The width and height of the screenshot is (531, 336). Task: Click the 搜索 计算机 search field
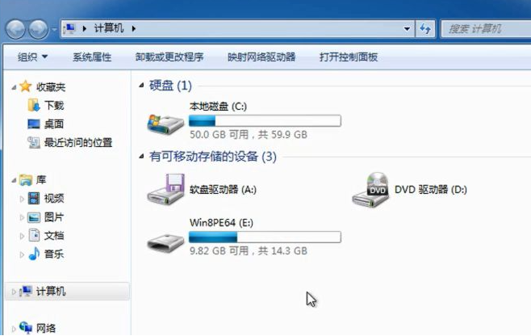[x=487, y=29]
